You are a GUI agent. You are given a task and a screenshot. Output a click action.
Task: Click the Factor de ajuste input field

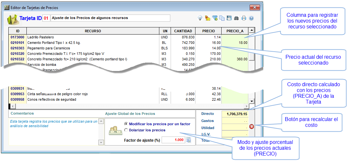pos(174,140)
